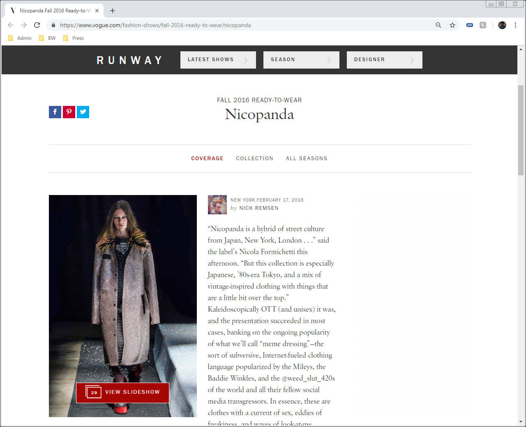Click the VIEW SLIDESHOW button

[122, 393]
